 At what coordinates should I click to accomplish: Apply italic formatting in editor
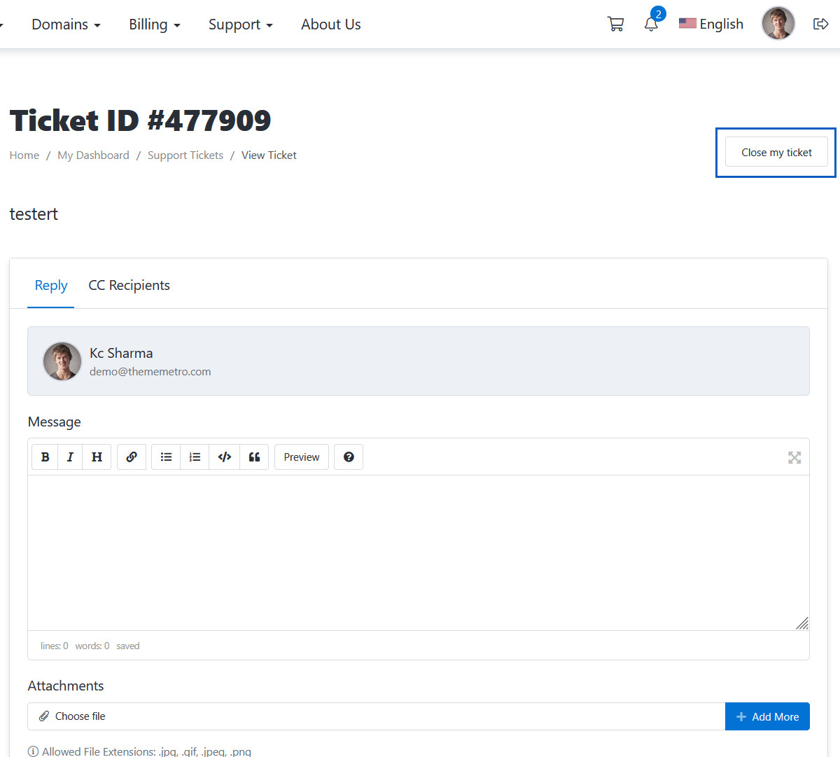(70, 457)
